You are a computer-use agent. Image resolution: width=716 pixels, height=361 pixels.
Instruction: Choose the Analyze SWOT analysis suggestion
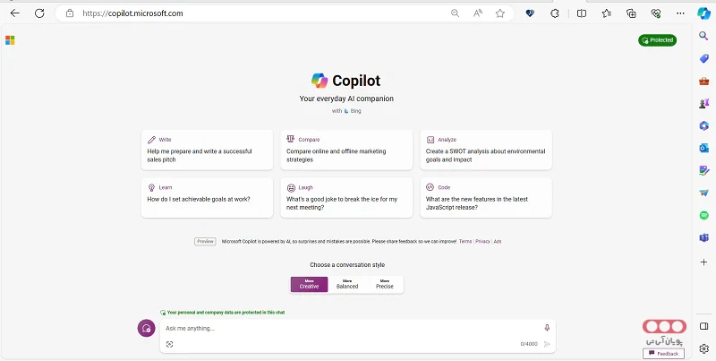[486, 150]
